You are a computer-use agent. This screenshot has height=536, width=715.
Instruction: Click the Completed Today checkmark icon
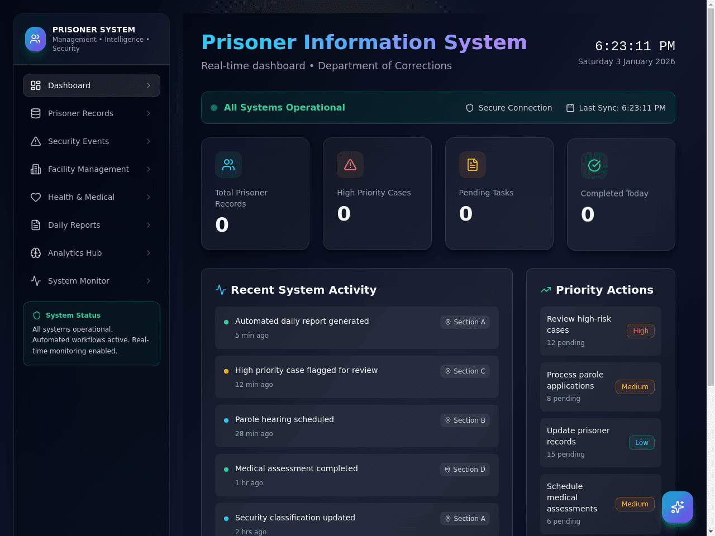pyautogui.click(x=594, y=165)
